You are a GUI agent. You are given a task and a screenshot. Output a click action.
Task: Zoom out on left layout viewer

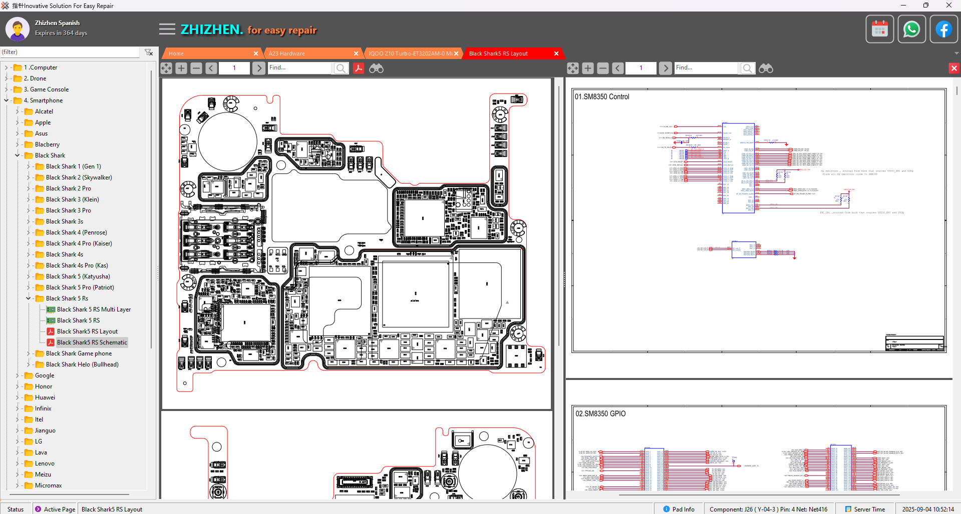click(x=196, y=68)
